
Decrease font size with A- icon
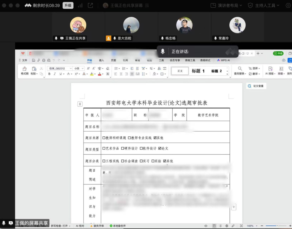94,68
